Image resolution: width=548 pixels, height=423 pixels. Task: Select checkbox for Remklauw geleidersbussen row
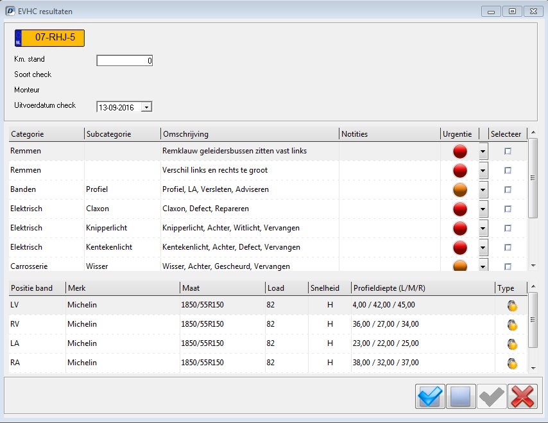(x=508, y=151)
